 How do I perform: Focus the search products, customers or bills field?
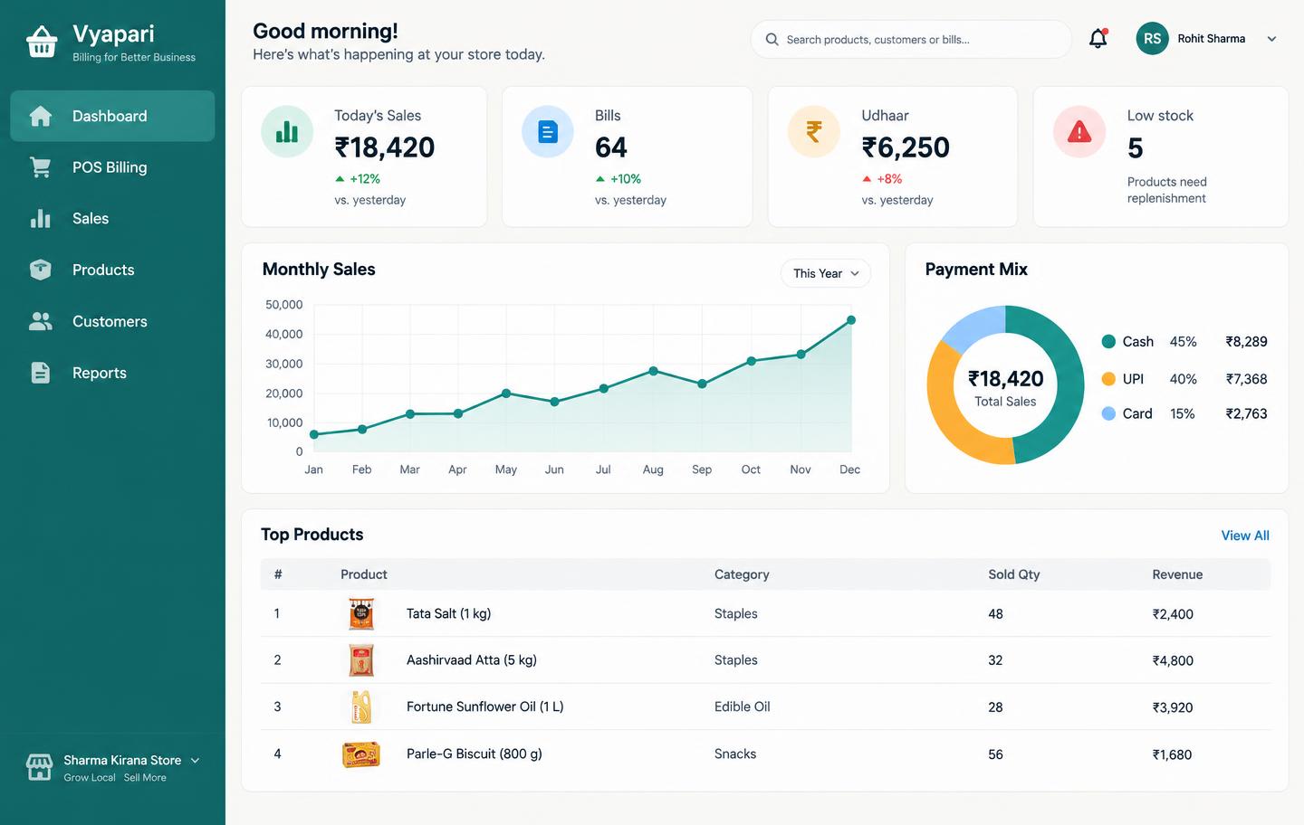point(911,40)
